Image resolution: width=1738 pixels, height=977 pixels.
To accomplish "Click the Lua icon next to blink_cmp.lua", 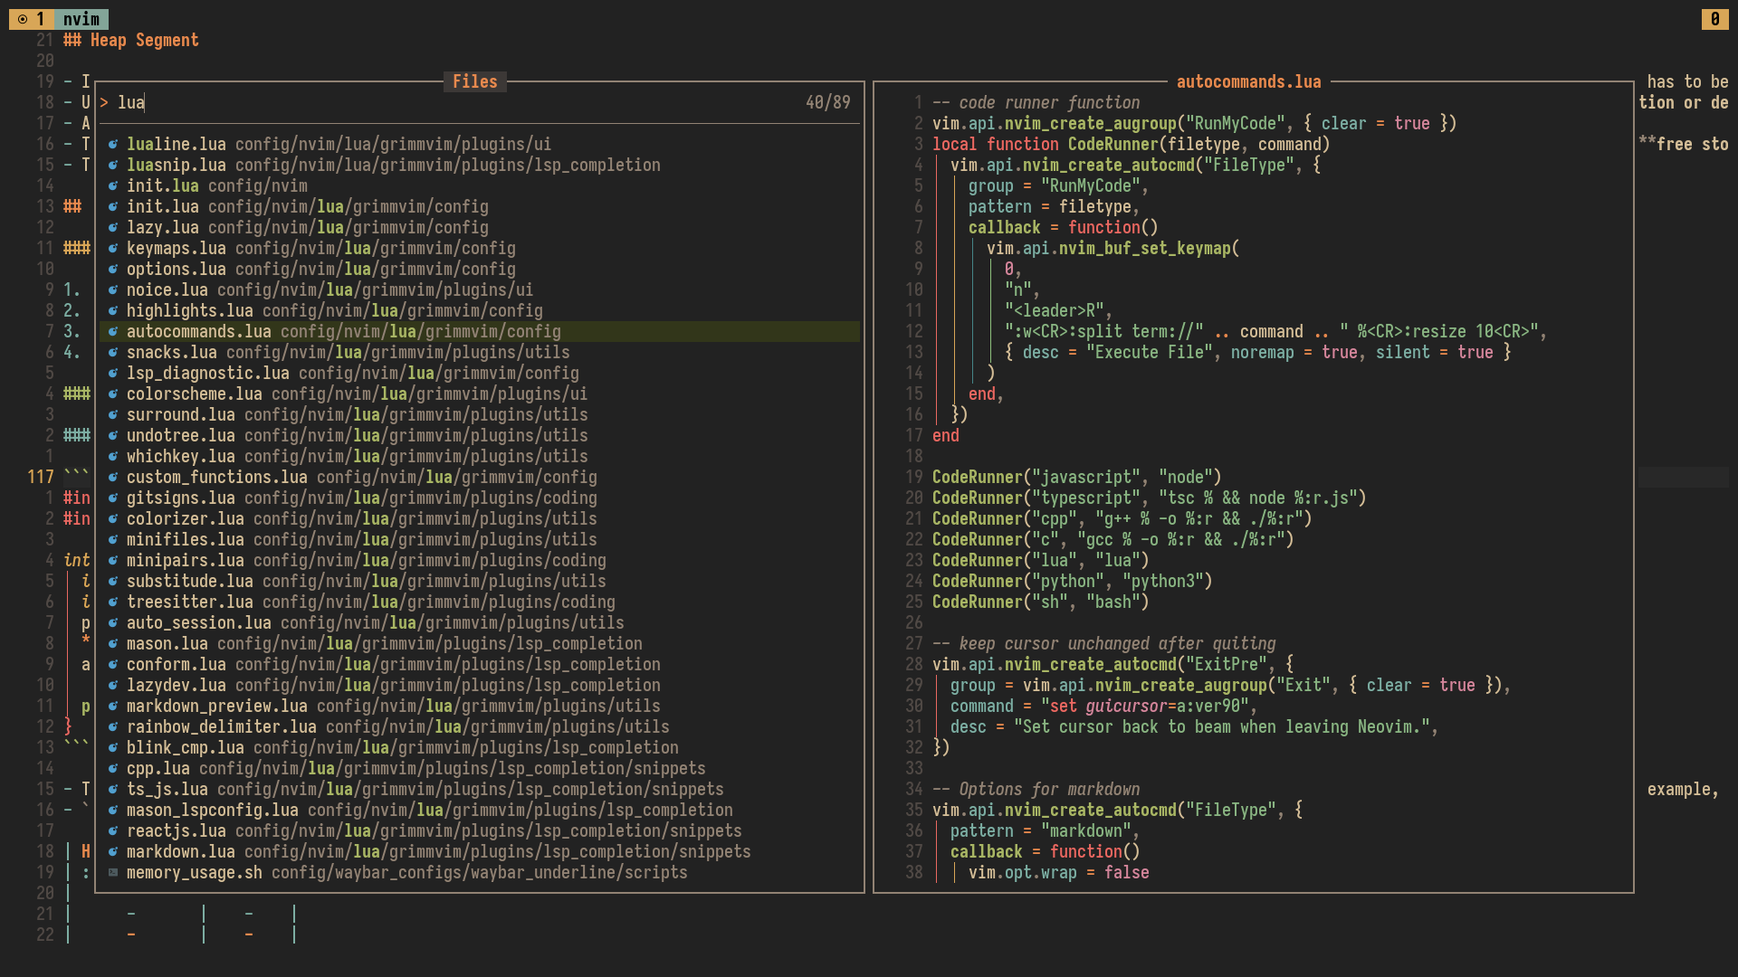I will 113,747.
